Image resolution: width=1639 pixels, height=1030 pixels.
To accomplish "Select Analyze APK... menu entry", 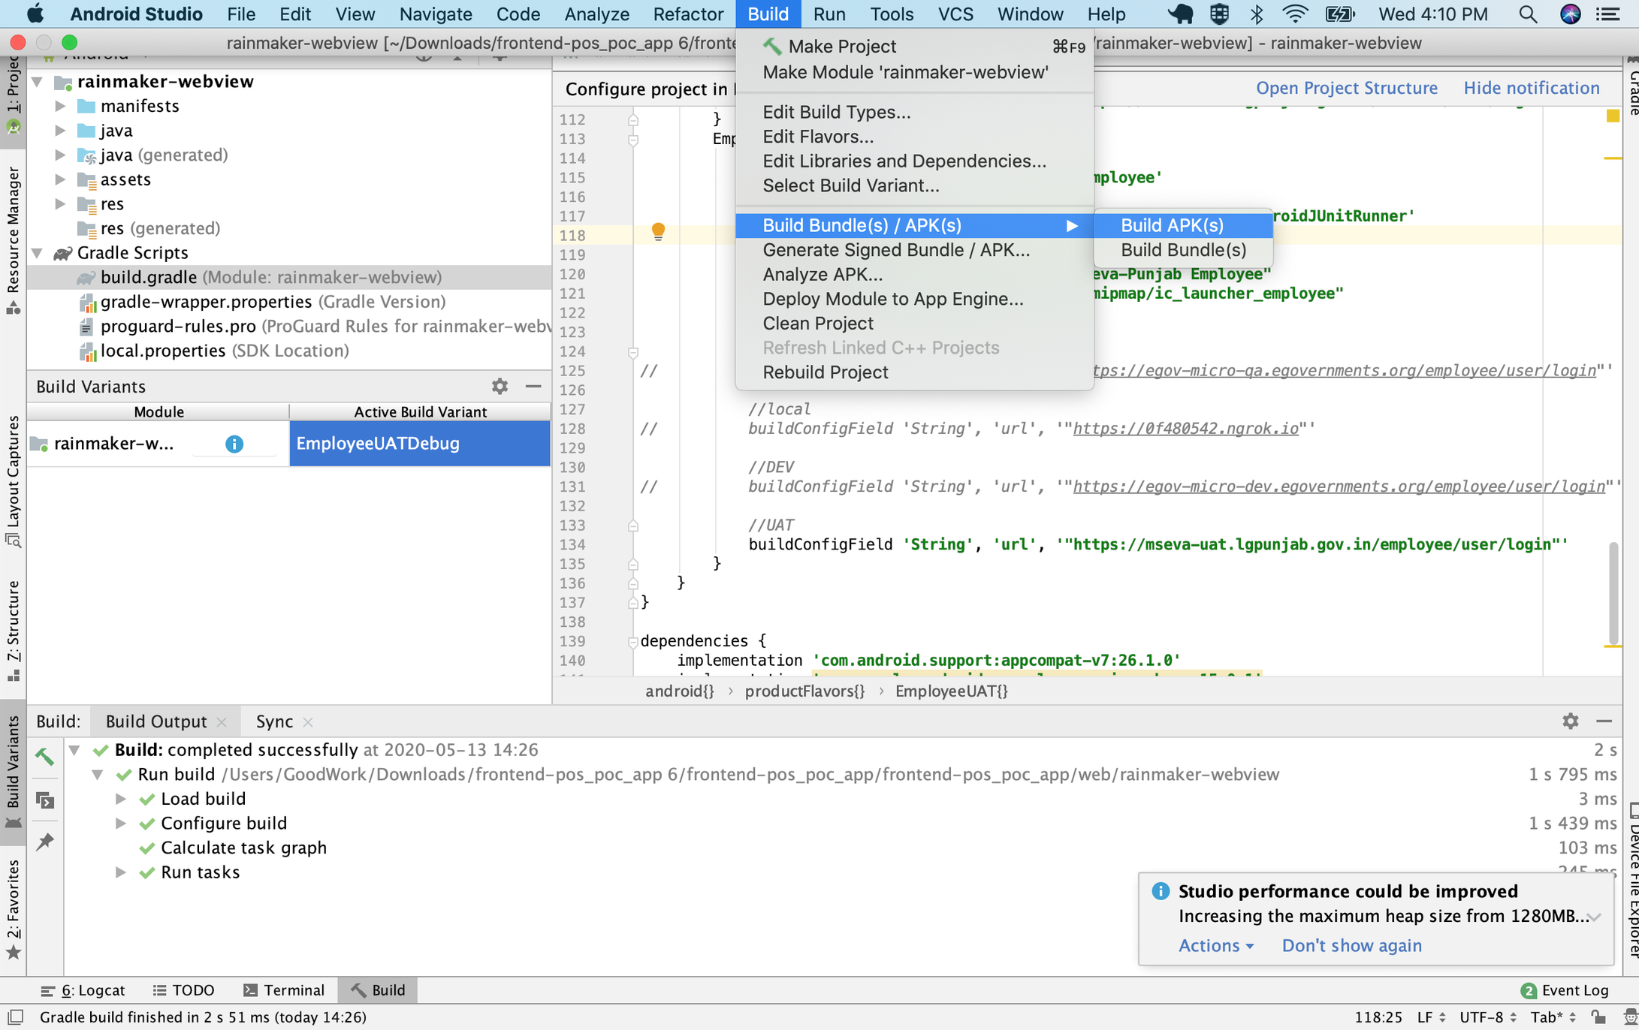I will [x=914, y=274].
